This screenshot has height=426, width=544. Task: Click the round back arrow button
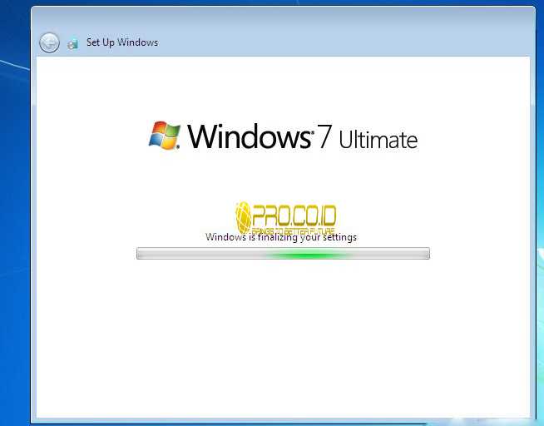[x=49, y=42]
